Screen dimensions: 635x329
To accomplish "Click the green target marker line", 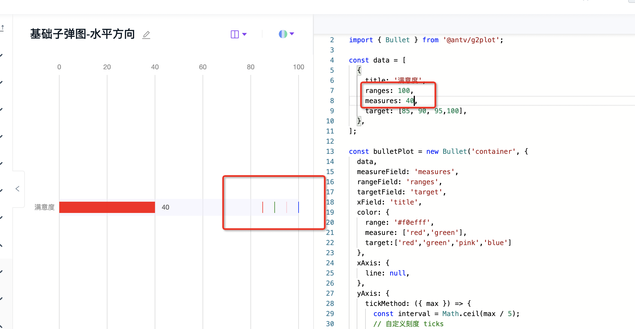I will (x=275, y=207).
